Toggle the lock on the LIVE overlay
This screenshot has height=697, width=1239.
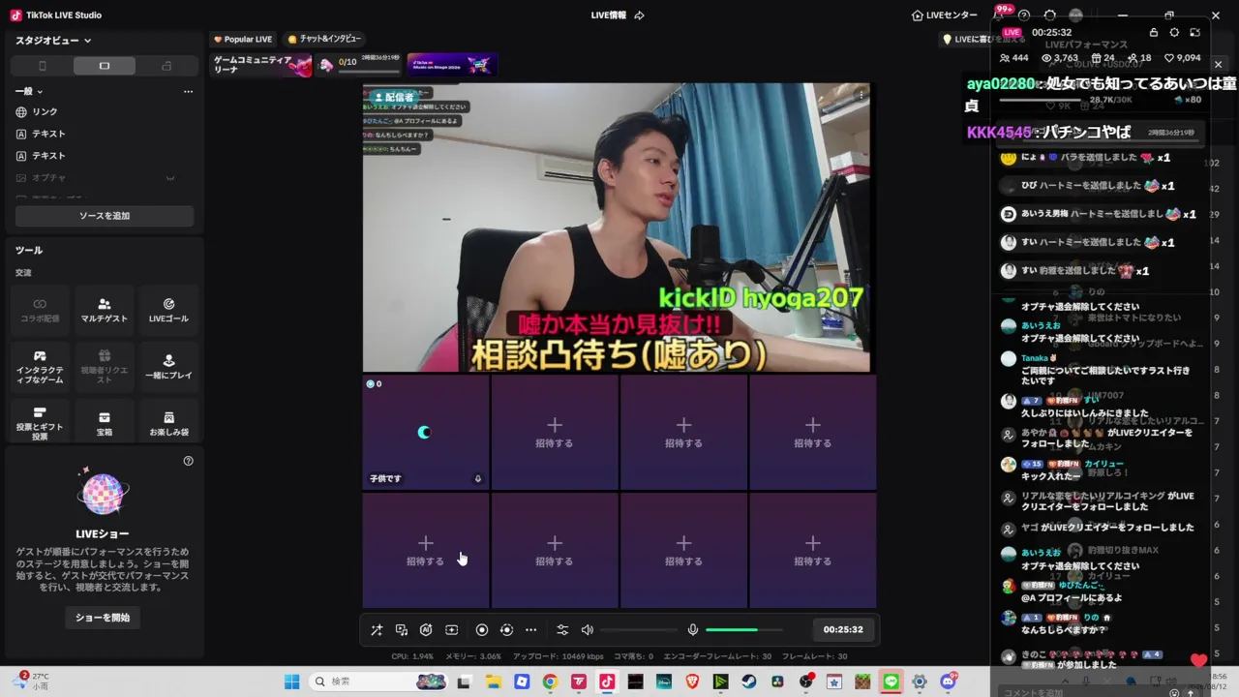point(1154,32)
